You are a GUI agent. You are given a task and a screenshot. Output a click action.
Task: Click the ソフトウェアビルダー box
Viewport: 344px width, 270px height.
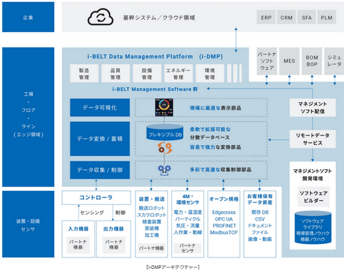coord(313,198)
